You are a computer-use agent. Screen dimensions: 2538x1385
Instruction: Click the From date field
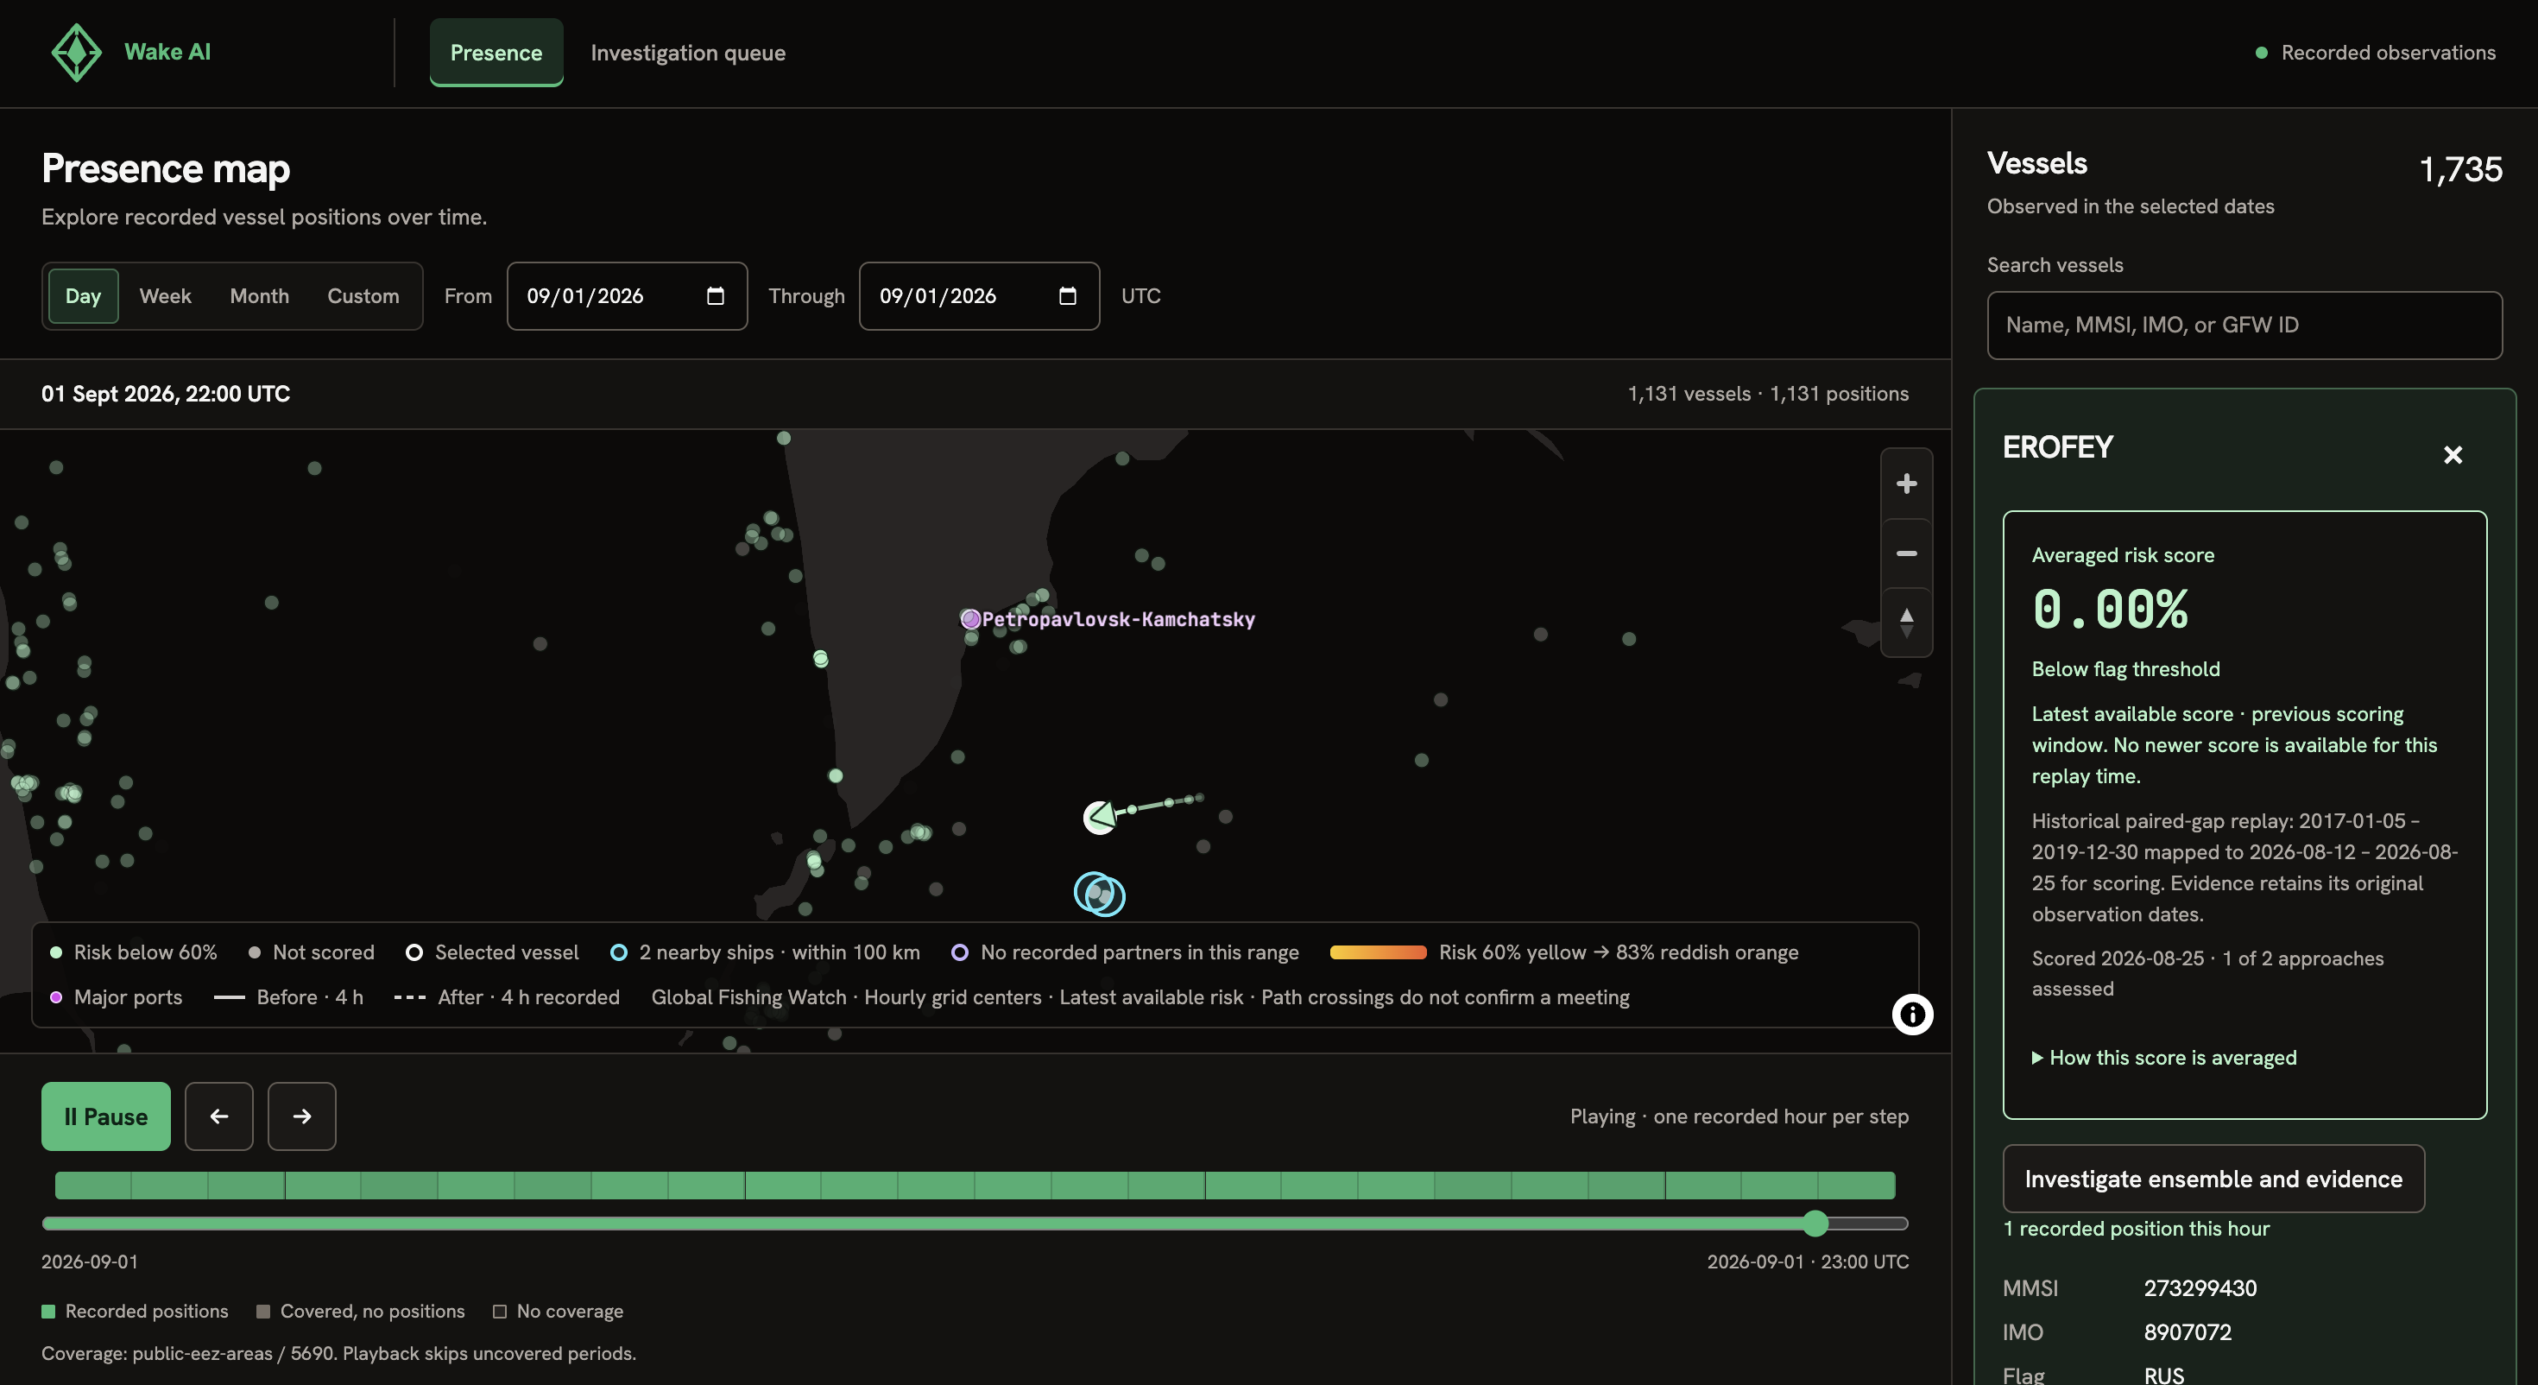click(627, 295)
